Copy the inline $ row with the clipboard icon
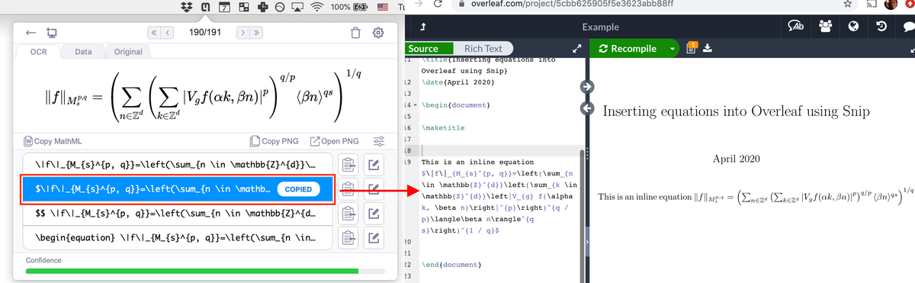This screenshot has height=283, width=915. coord(348,188)
